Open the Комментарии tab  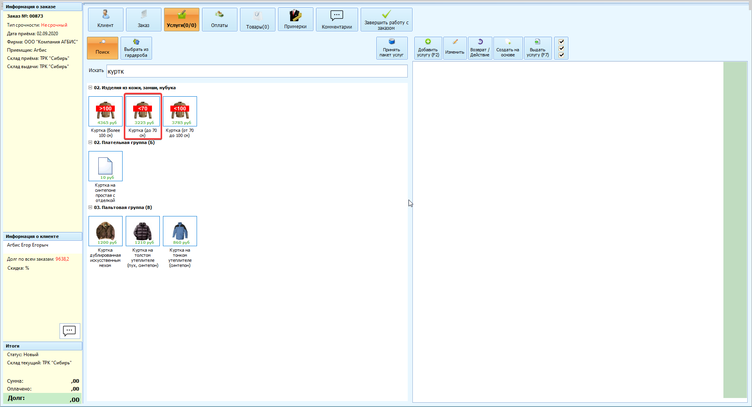pos(337,20)
